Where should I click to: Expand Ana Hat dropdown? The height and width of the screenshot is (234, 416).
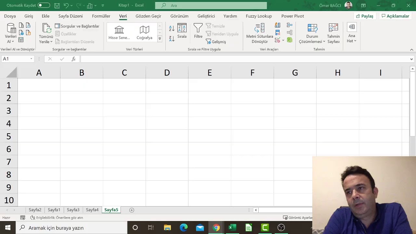pyautogui.click(x=355, y=41)
